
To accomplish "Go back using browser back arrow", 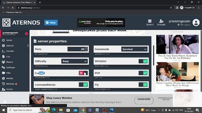I will 3,8.
